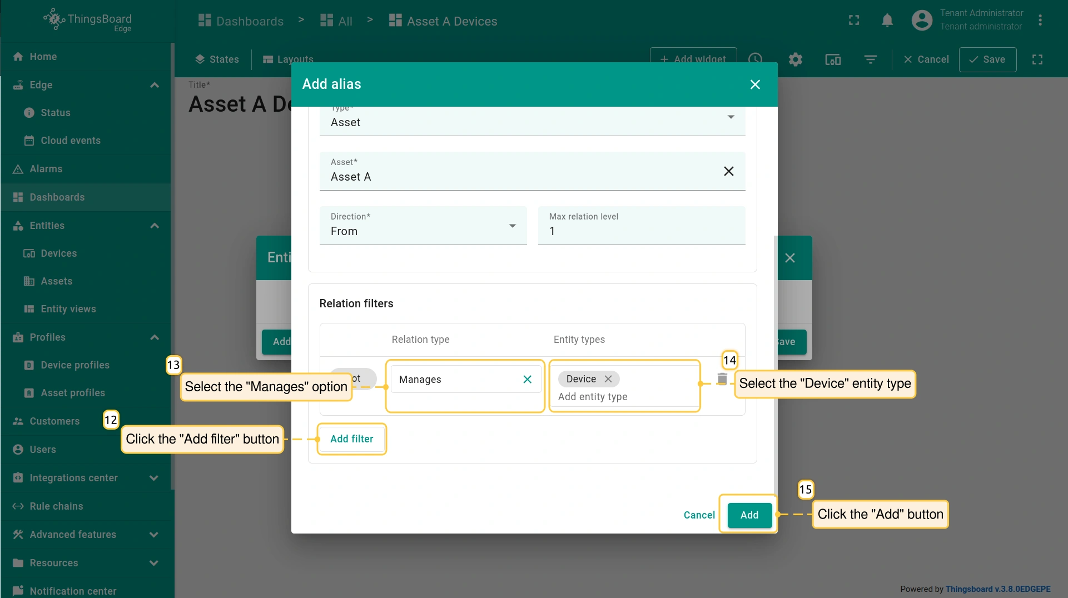Open the Direction dropdown
The image size is (1068, 598).
pos(423,226)
